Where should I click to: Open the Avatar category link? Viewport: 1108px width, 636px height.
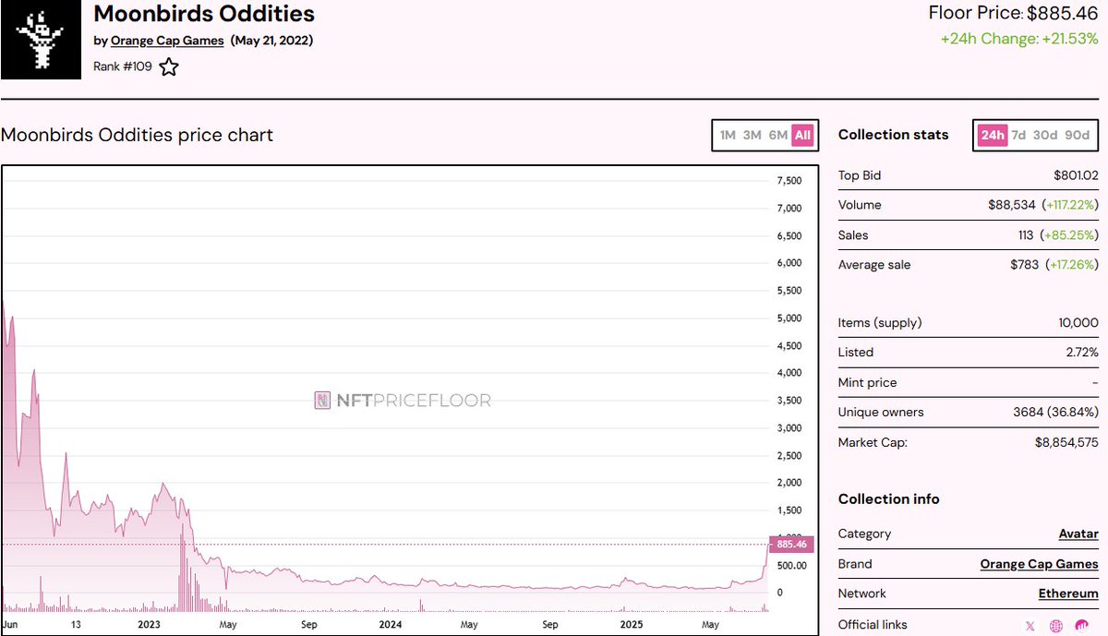pos(1078,534)
